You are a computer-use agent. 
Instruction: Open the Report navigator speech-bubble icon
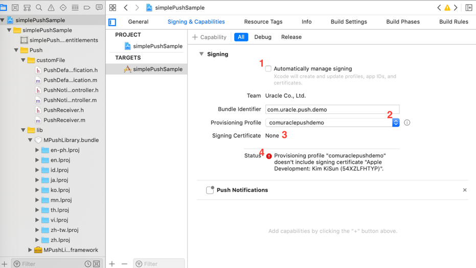click(x=99, y=7)
